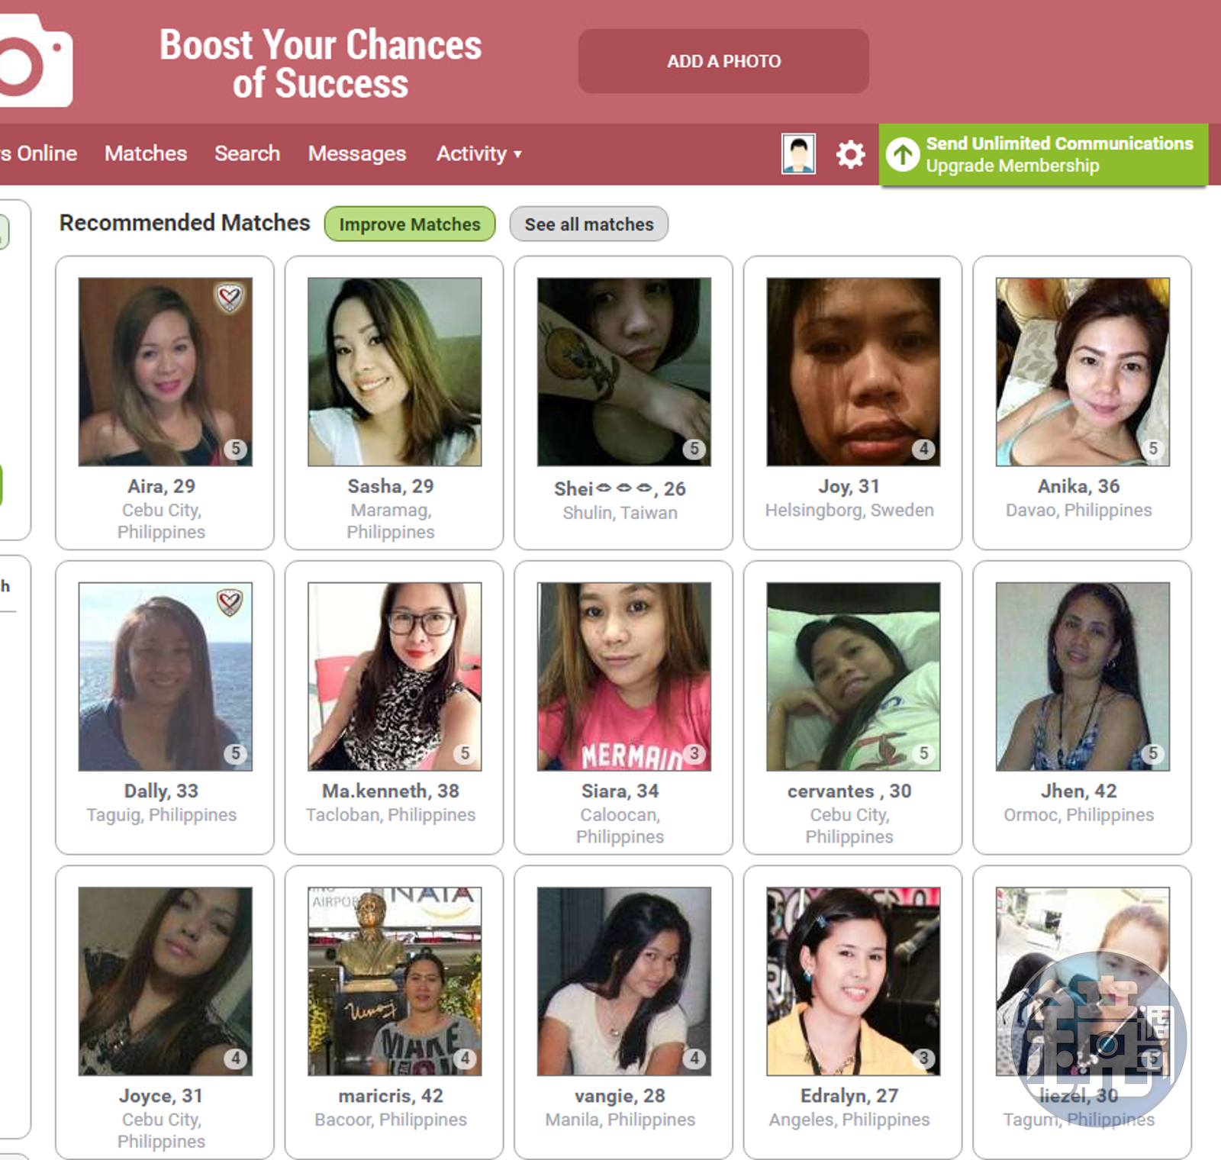Click photo count badge on Edralyn's picture

point(923,1058)
